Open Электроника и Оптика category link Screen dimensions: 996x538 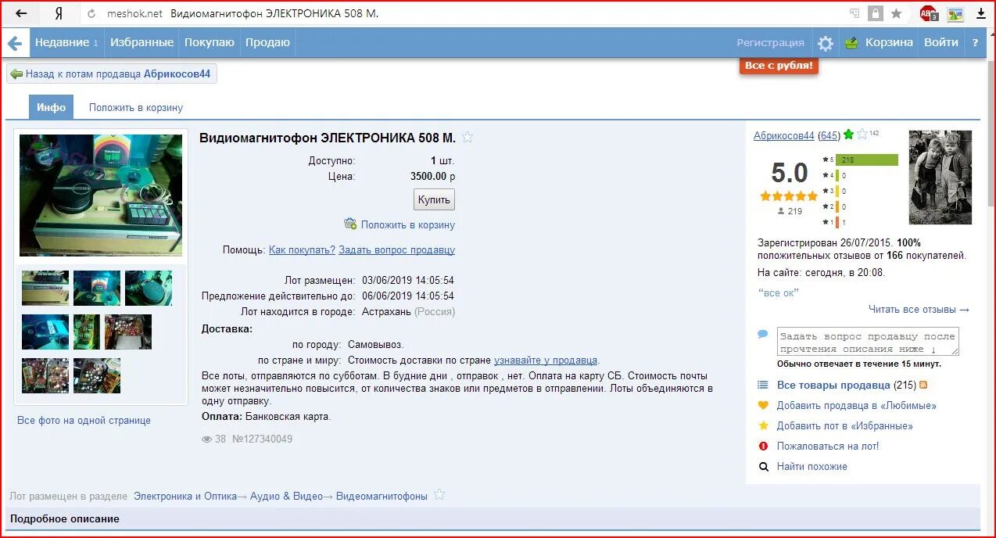(185, 496)
